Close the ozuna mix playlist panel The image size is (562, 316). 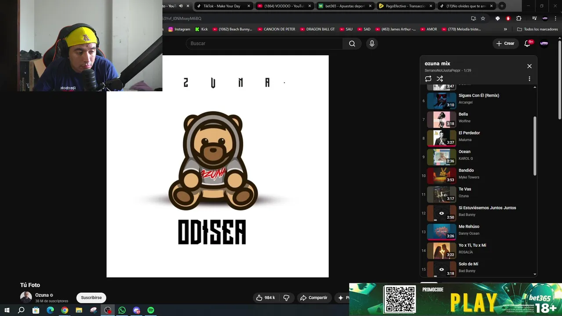[x=530, y=66]
